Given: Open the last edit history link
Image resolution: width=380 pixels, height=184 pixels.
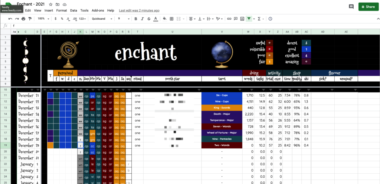Looking at the screenshot, I should [x=139, y=10].
